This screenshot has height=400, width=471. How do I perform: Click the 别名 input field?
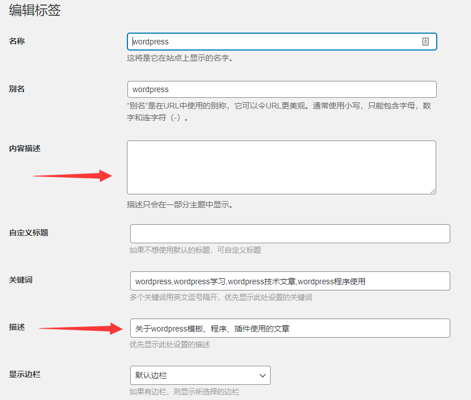click(282, 89)
